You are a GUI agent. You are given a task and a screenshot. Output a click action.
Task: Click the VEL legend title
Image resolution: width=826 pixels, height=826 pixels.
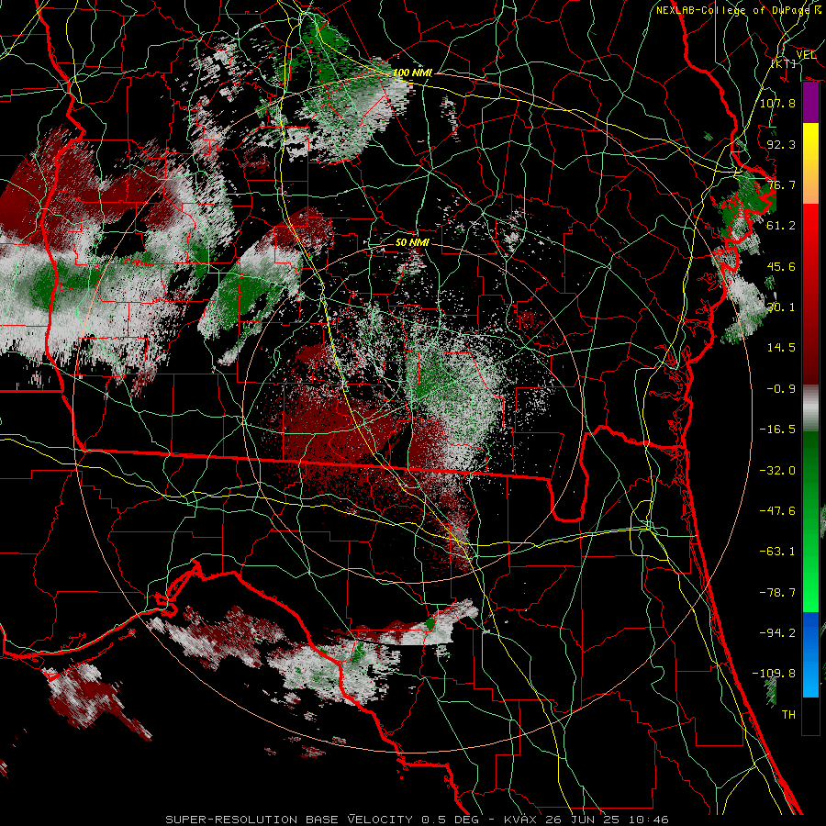(x=806, y=55)
